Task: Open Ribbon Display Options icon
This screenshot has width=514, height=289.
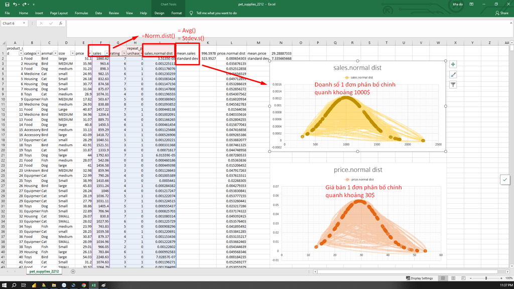Action: 471,4
